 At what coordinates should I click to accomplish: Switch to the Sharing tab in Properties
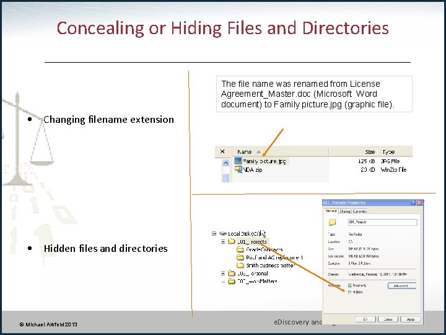coord(345,212)
